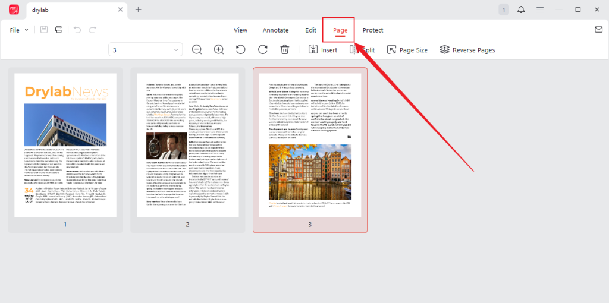This screenshot has width=609, height=303.
Task: Rotate page counterclockwise
Action: pos(241,50)
